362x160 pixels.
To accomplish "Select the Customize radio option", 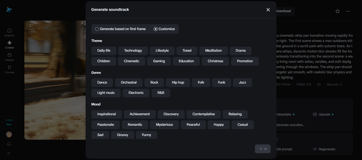I will click(156, 29).
